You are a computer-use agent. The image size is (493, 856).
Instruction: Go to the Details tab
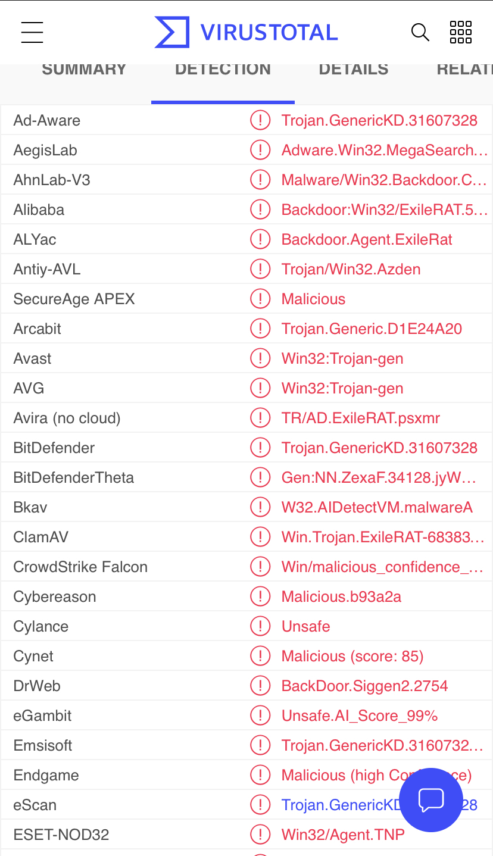pyautogui.click(x=354, y=70)
